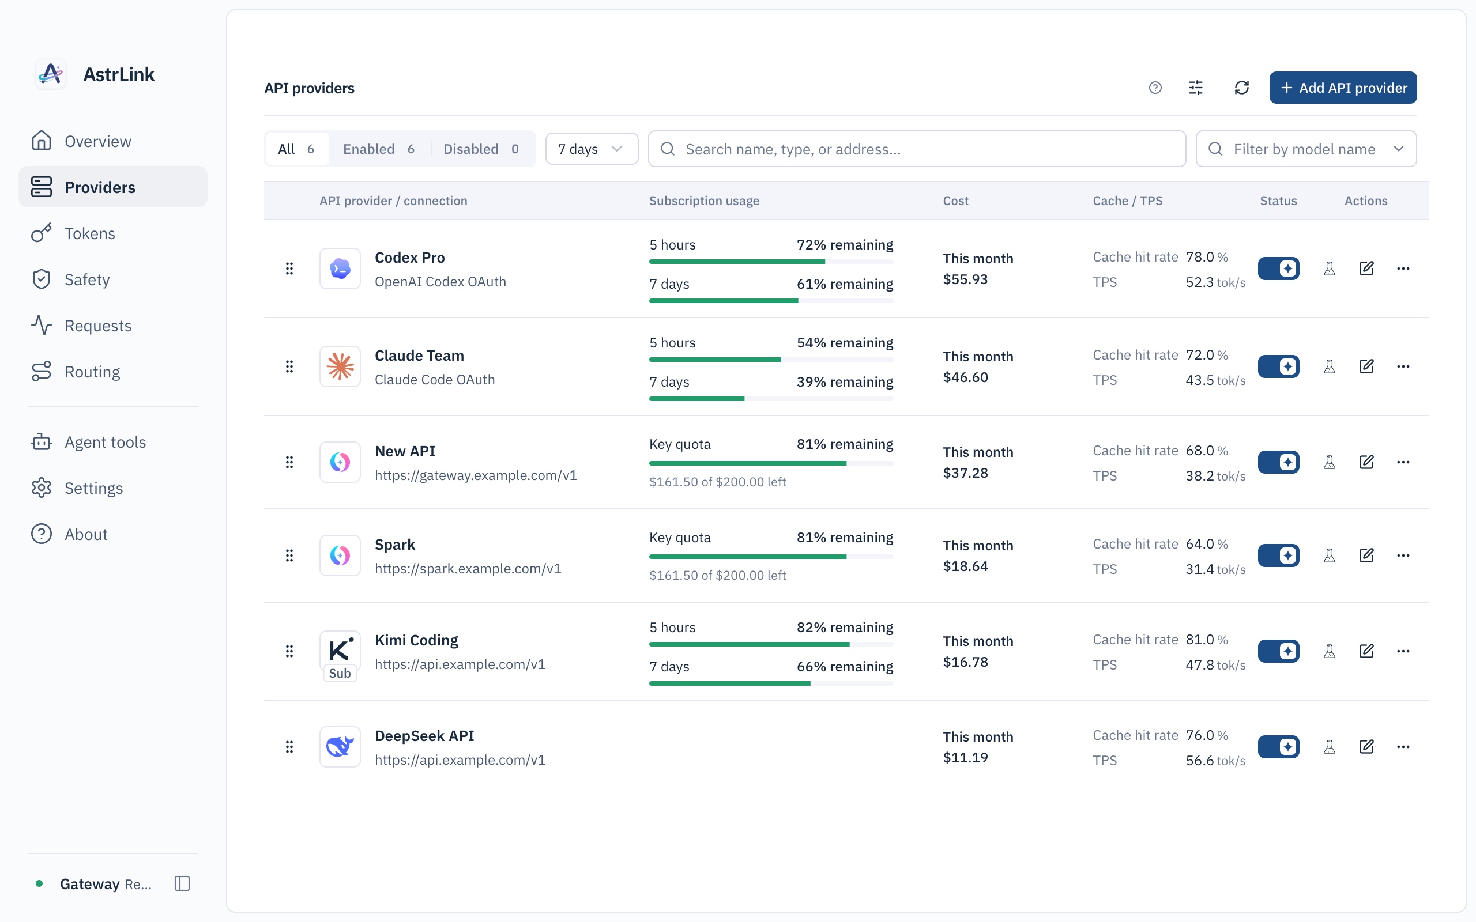Edit the Codex Pro provider
The width and height of the screenshot is (1476, 922).
[x=1366, y=269]
